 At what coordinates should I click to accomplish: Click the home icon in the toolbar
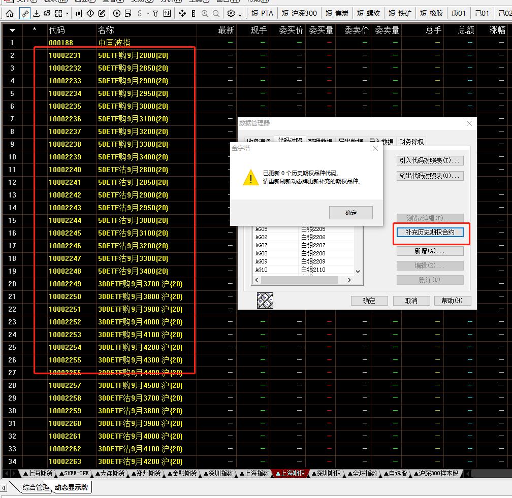click(10, 13)
